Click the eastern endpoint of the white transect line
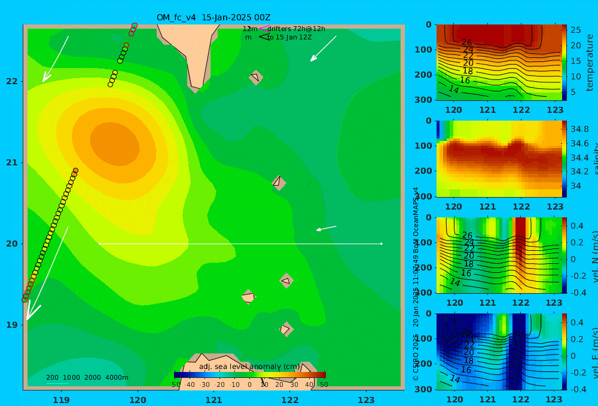This screenshot has width=598, height=406. click(382, 244)
